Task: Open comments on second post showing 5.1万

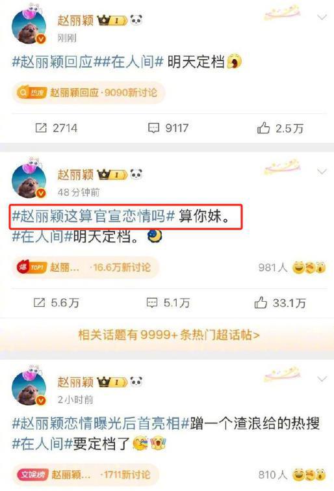Action: tap(168, 302)
